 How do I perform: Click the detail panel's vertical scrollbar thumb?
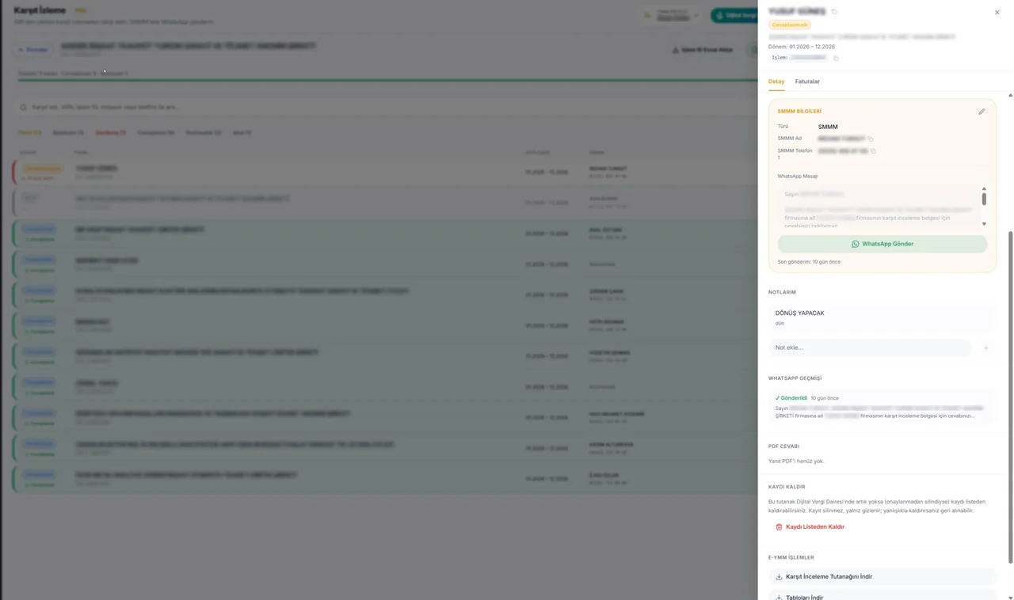click(x=1010, y=397)
